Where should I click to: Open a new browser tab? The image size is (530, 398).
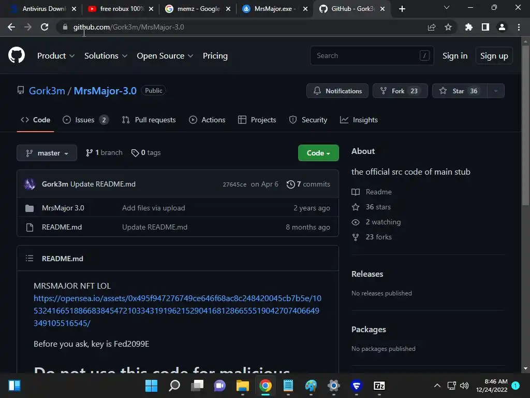point(402,9)
